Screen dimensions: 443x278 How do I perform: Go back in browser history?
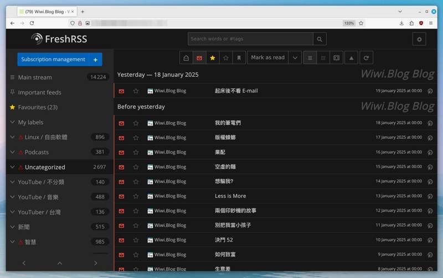click(12, 23)
